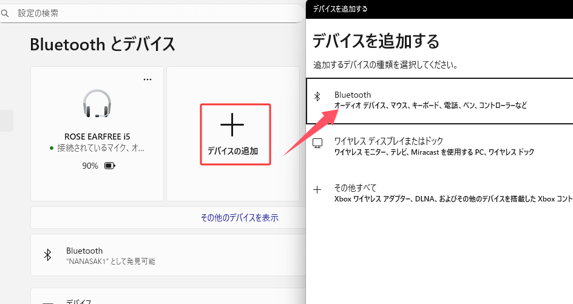Click the デバイスの追加 label
Image resolution: width=573 pixels, height=304 pixels.
233,151
